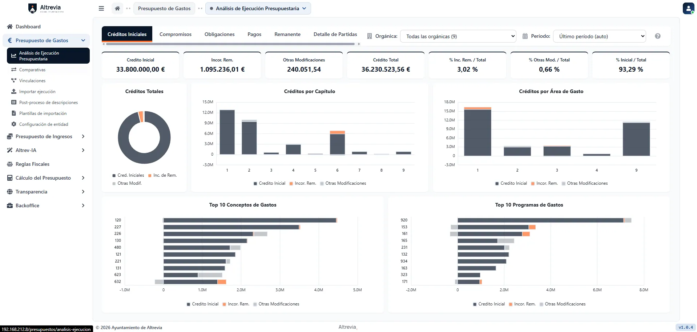This screenshot has width=697, height=332.
Task: Select the Créditos Iniciales tab
Action: [x=127, y=34]
